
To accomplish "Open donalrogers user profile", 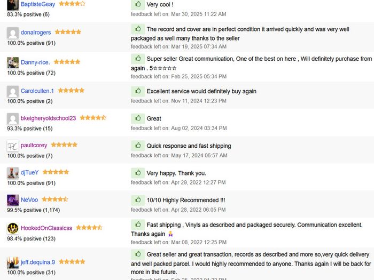I will point(36,33).
